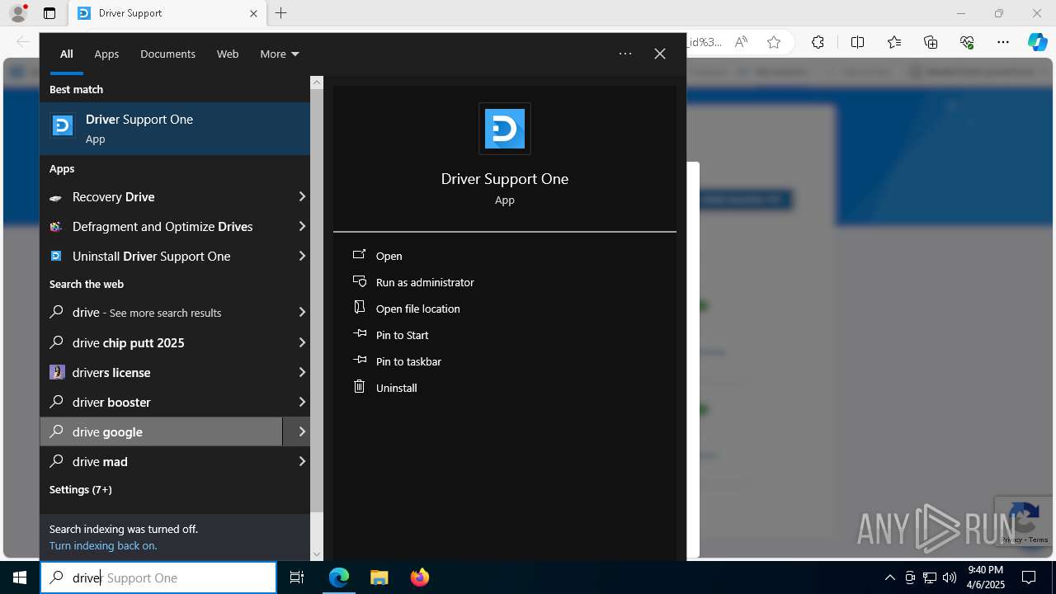This screenshot has height=594, width=1056.
Task: Show hidden system tray icons
Action: 889,577
